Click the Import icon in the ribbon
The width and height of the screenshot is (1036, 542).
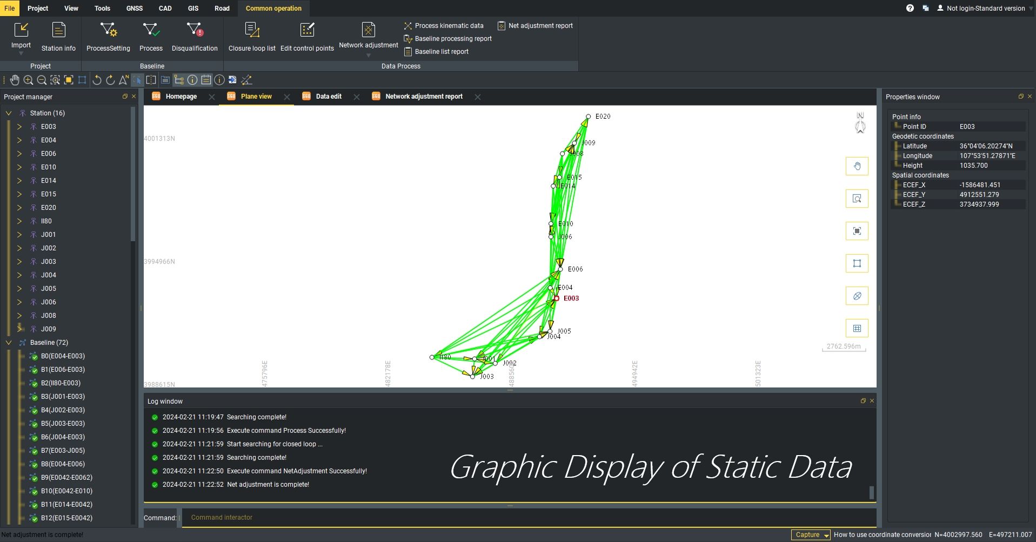21,30
